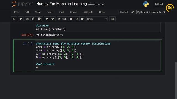
Task: Open the Edit menu
Action: (x=27, y=12)
